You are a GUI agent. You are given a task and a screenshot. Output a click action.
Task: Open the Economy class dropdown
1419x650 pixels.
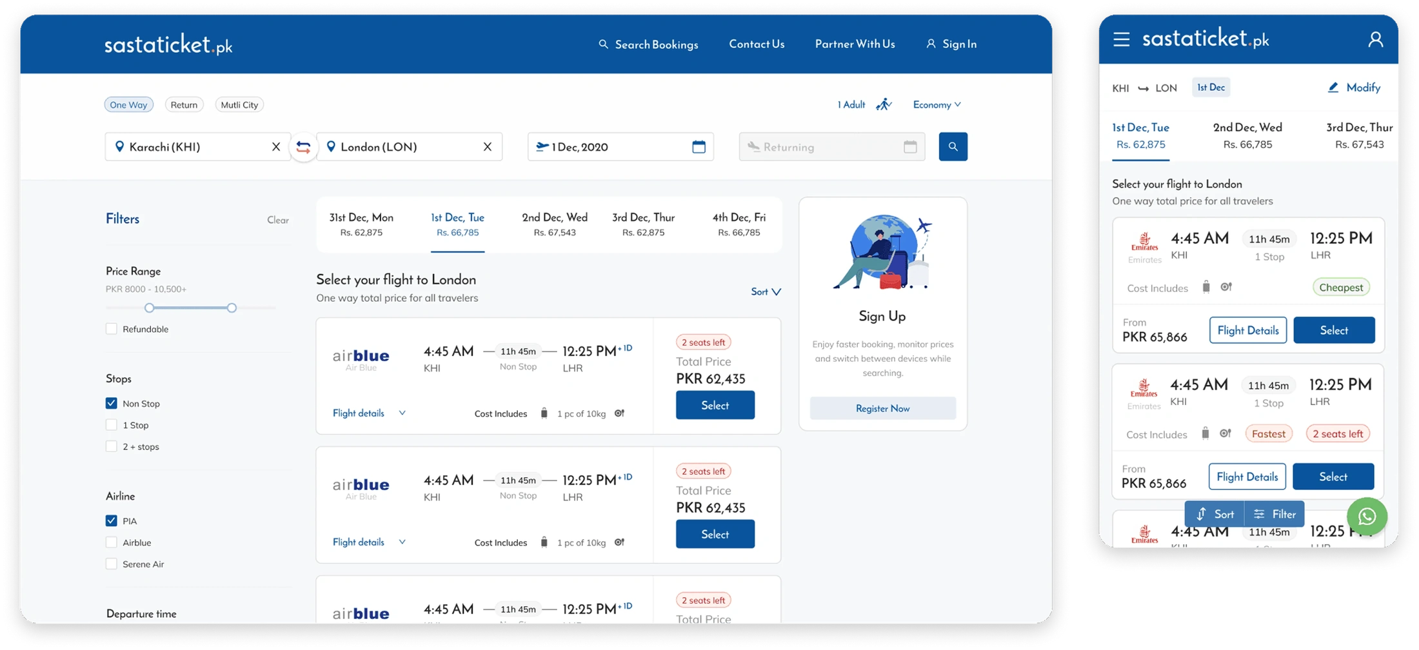[x=937, y=104]
